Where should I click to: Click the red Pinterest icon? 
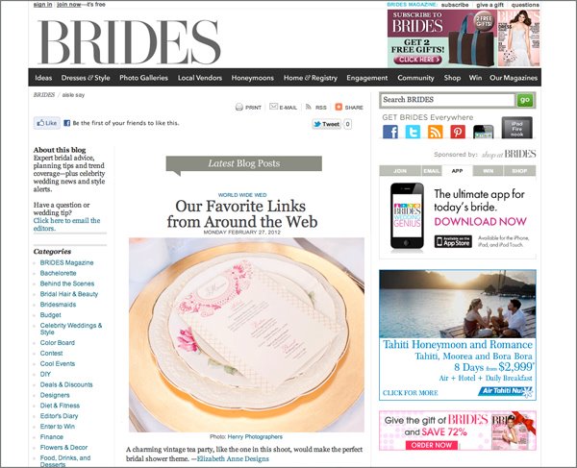[x=458, y=132]
